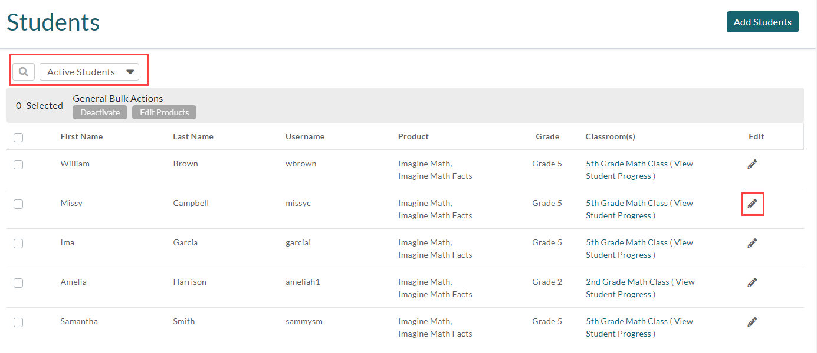
Task: Toggle the select-all students checkbox
Action: tap(18, 137)
